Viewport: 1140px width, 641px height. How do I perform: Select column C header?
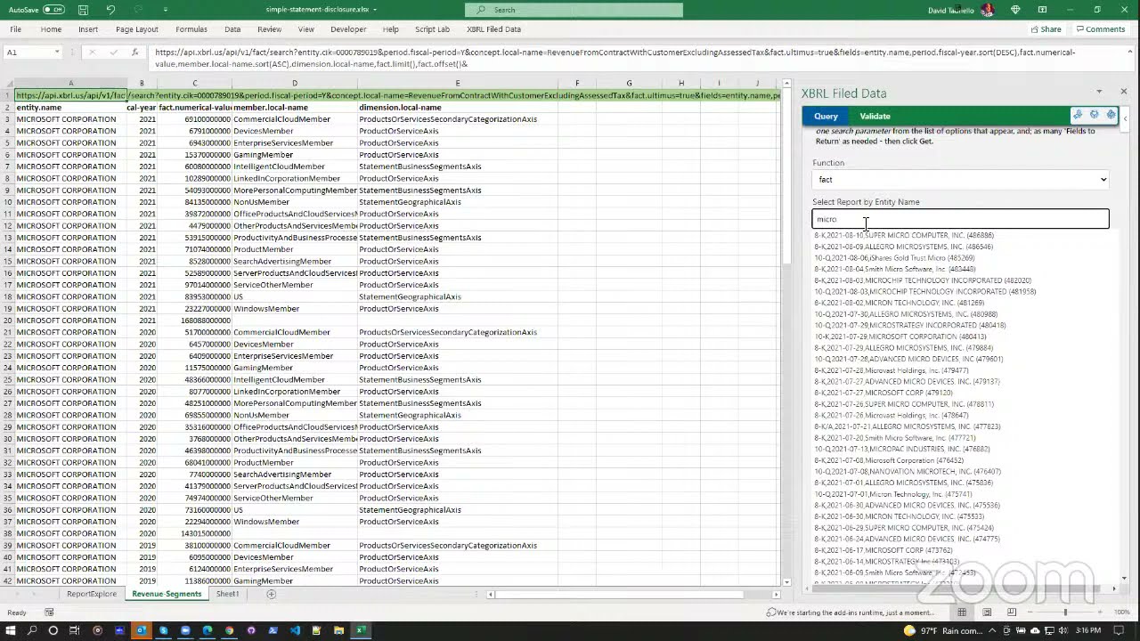click(194, 84)
